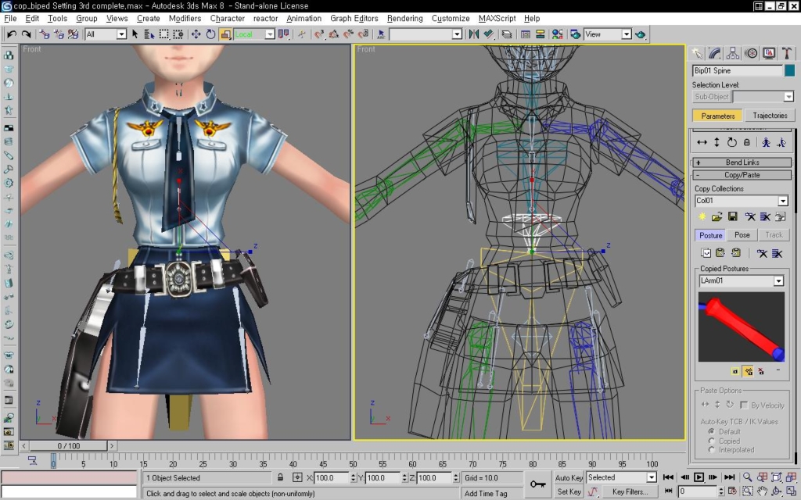This screenshot has height=500, width=801.
Task: Click the time slider showing 0 / 100
Action: pyautogui.click(x=69, y=446)
